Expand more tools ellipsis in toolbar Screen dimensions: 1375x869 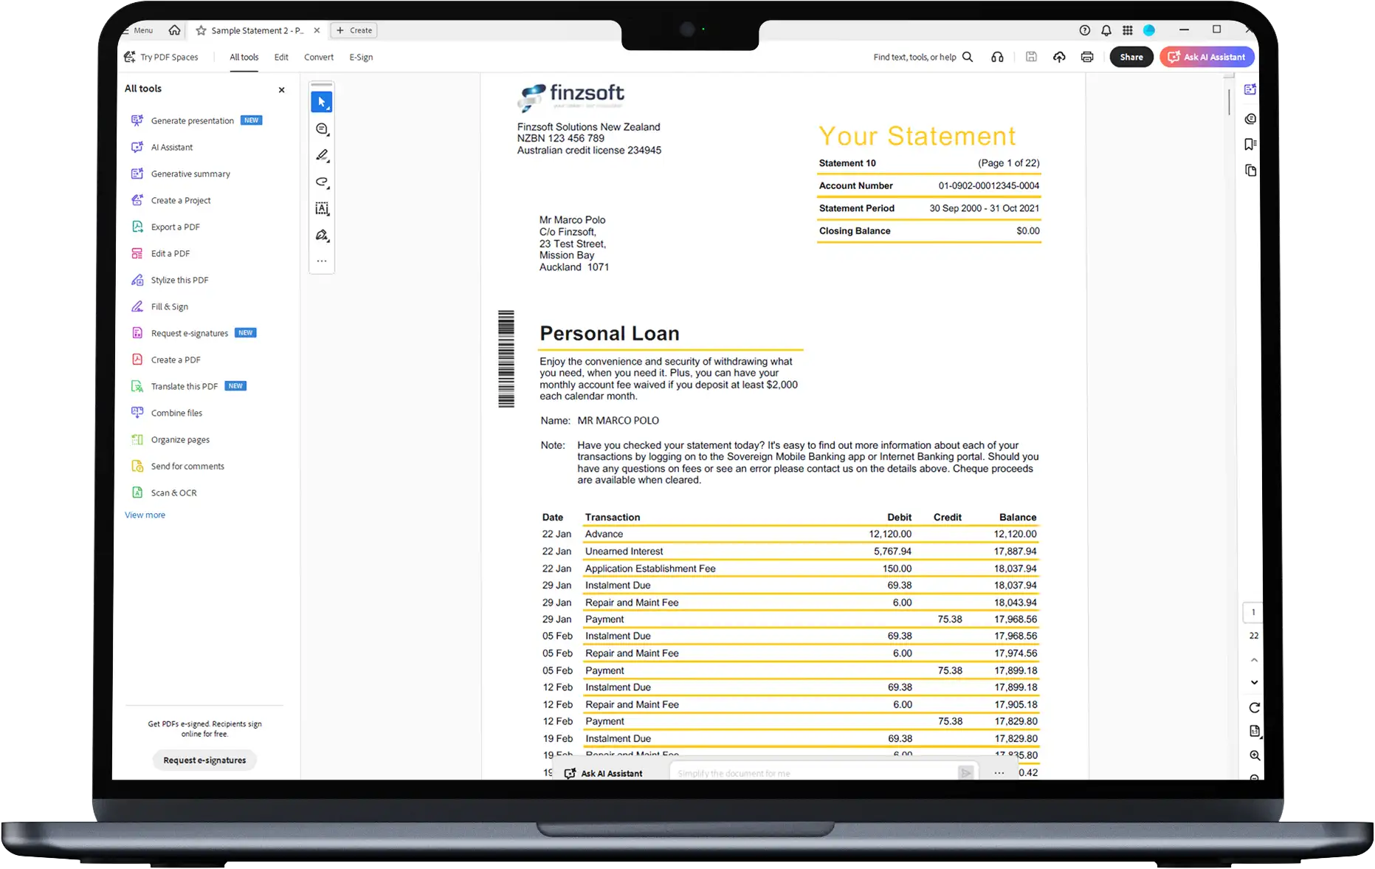(322, 261)
